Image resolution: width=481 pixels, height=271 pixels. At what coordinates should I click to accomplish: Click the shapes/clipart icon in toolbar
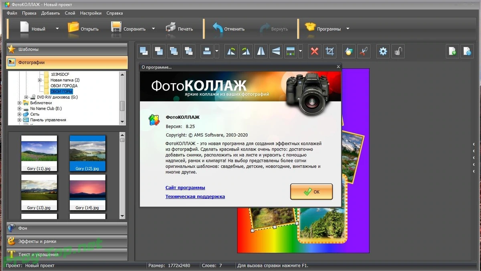pyautogui.click(x=349, y=51)
